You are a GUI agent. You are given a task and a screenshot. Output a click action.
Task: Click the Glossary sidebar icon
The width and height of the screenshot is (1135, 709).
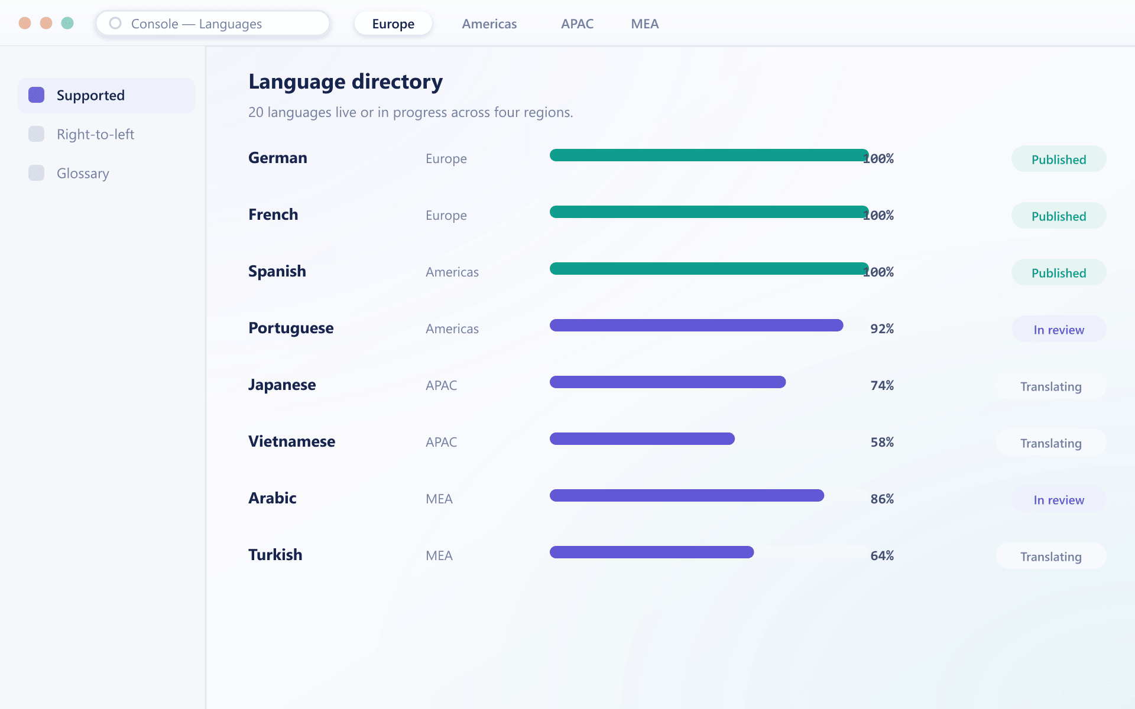(x=37, y=173)
